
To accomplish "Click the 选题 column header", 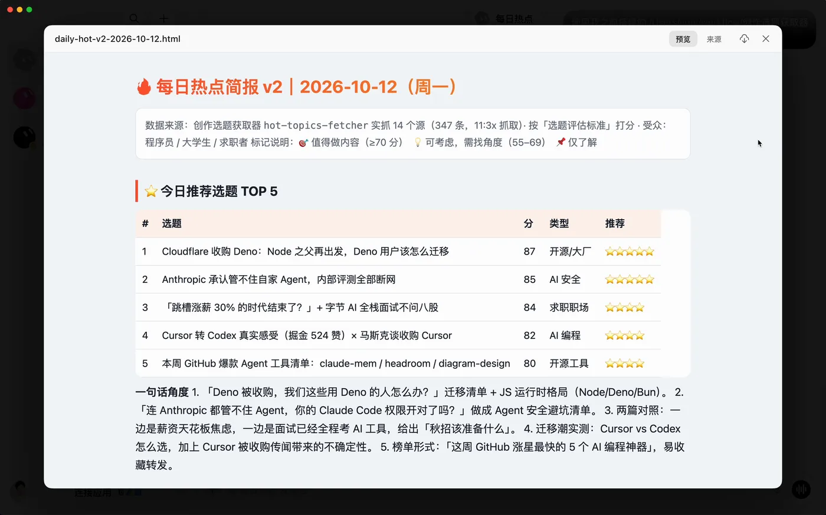I will point(172,223).
